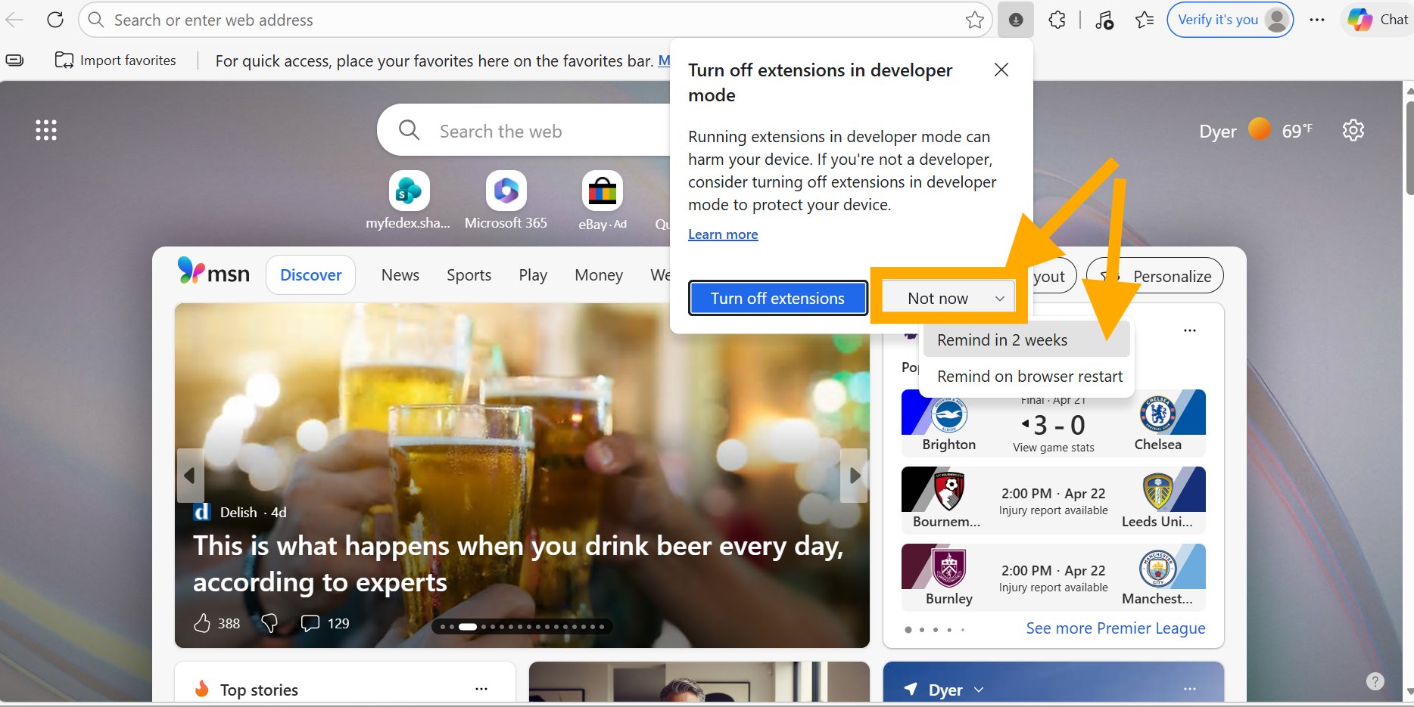Image resolution: width=1414 pixels, height=707 pixels.
Task: Open the Favorites list star icon
Action: tap(1145, 20)
